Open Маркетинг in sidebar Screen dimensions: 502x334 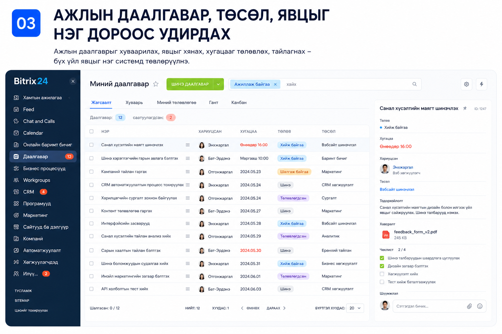click(35, 216)
